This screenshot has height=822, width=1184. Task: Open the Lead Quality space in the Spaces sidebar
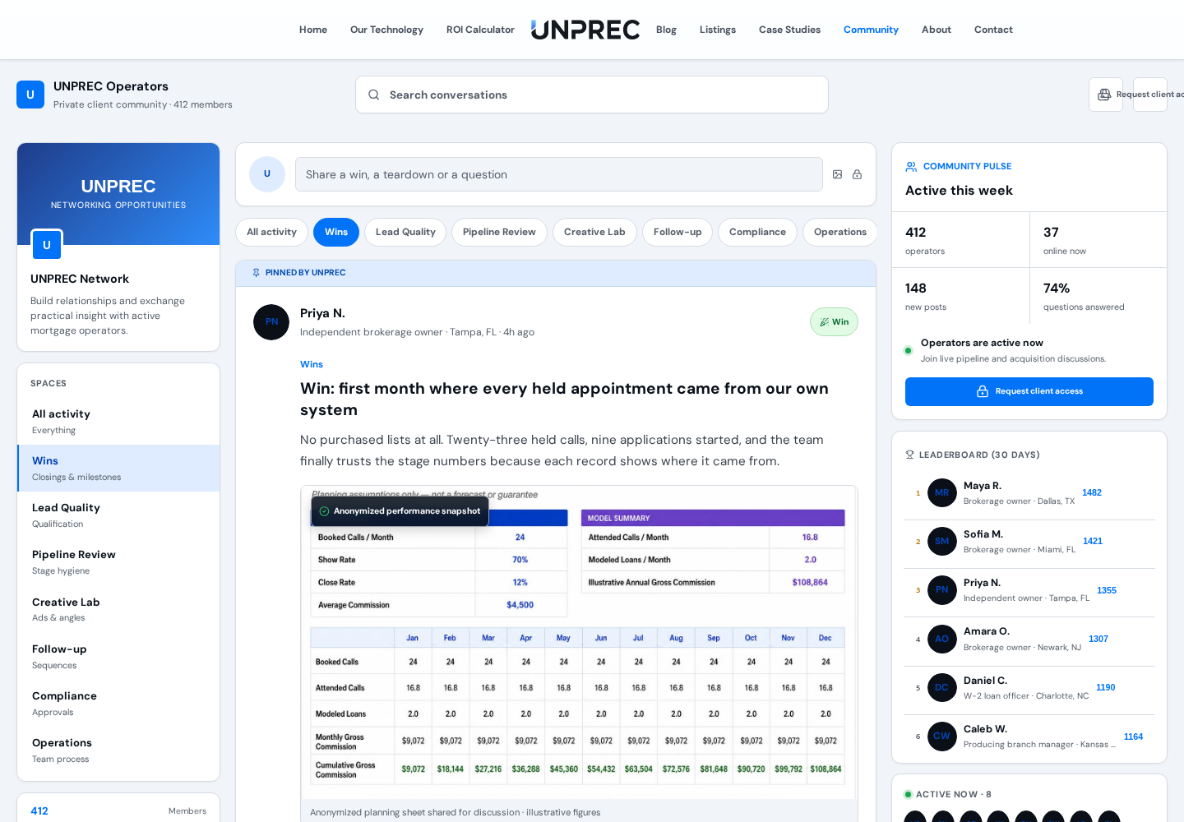click(x=118, y=515)
